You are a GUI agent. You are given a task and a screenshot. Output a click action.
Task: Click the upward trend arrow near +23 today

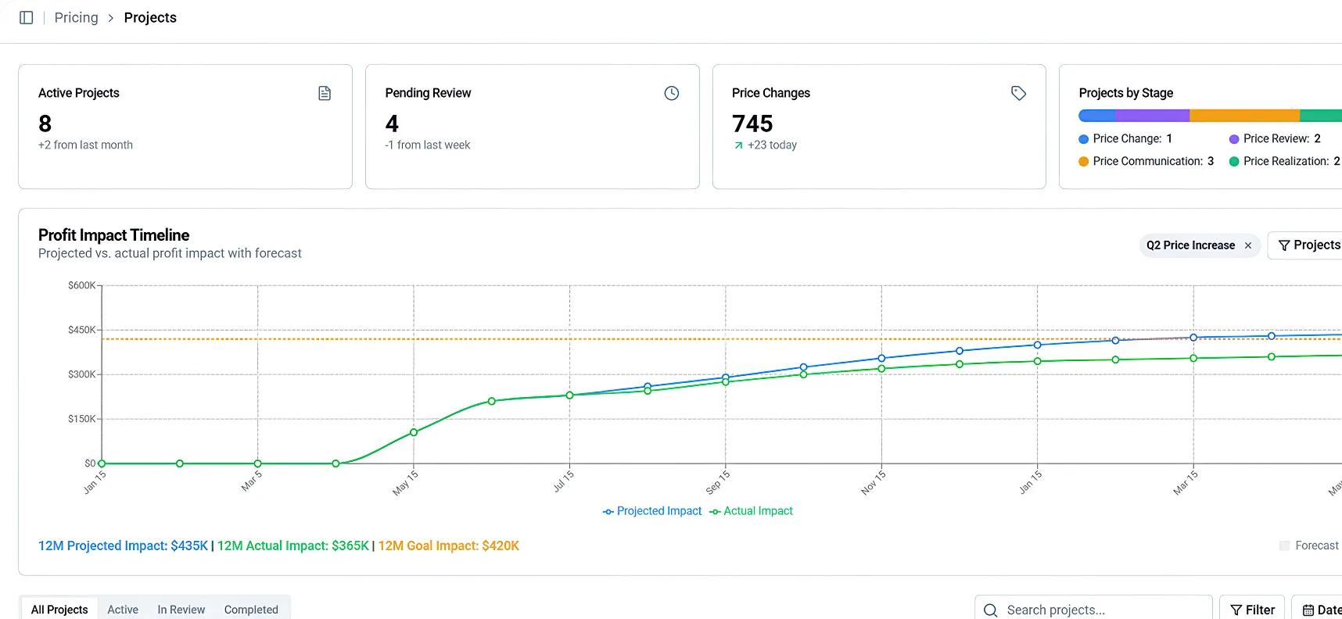click(x=738, y=145)
